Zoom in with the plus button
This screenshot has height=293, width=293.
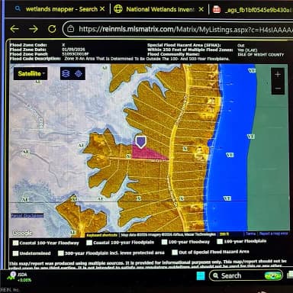[x=278, y=75]
